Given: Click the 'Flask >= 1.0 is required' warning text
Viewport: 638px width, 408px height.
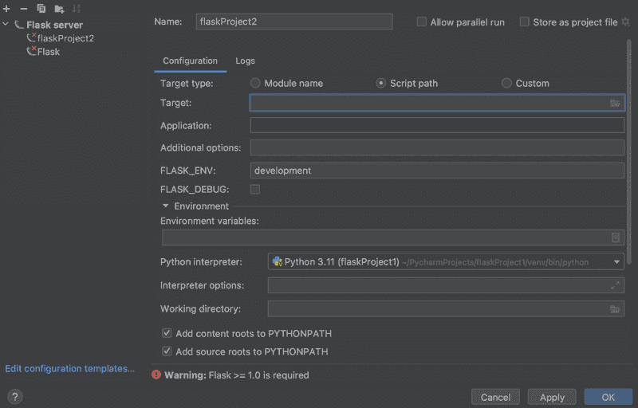Looking at the screenshot, I should click(258, 375).
